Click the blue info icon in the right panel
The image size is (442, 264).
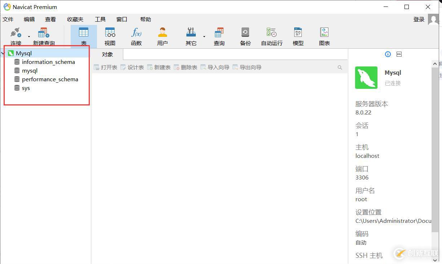(388, 54)
